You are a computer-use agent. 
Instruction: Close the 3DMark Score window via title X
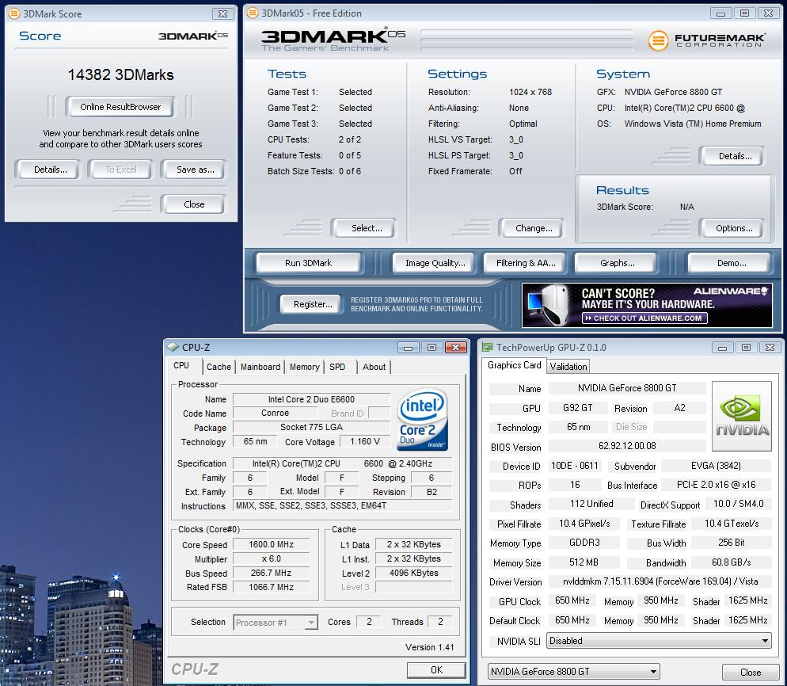pyautogui.click(x=222, y=13)
